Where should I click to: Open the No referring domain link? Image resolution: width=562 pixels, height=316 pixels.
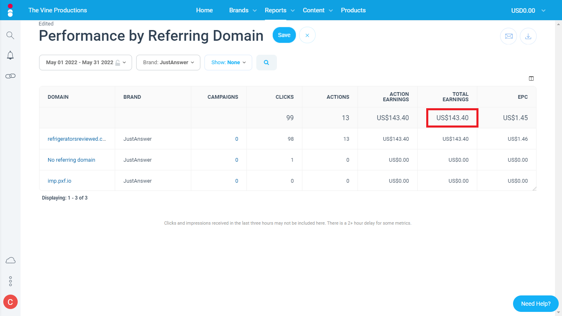click(72, 160)
